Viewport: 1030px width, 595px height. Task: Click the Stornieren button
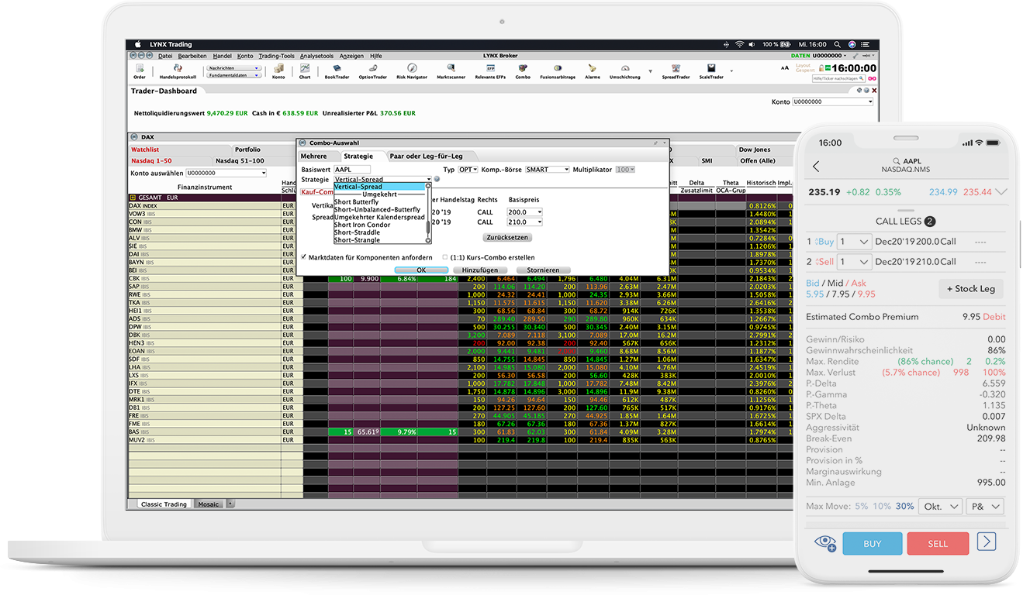542,270
